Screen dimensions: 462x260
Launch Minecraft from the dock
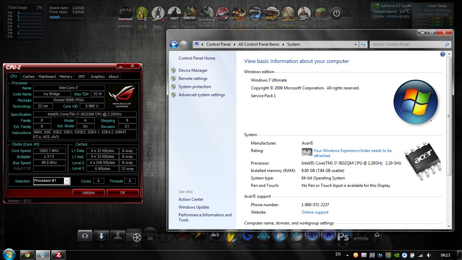click(320, 14)
